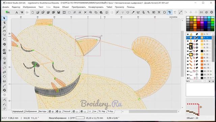Open the Просмотр menu
The height and width of the screenshot is (122, 216).
119,7
